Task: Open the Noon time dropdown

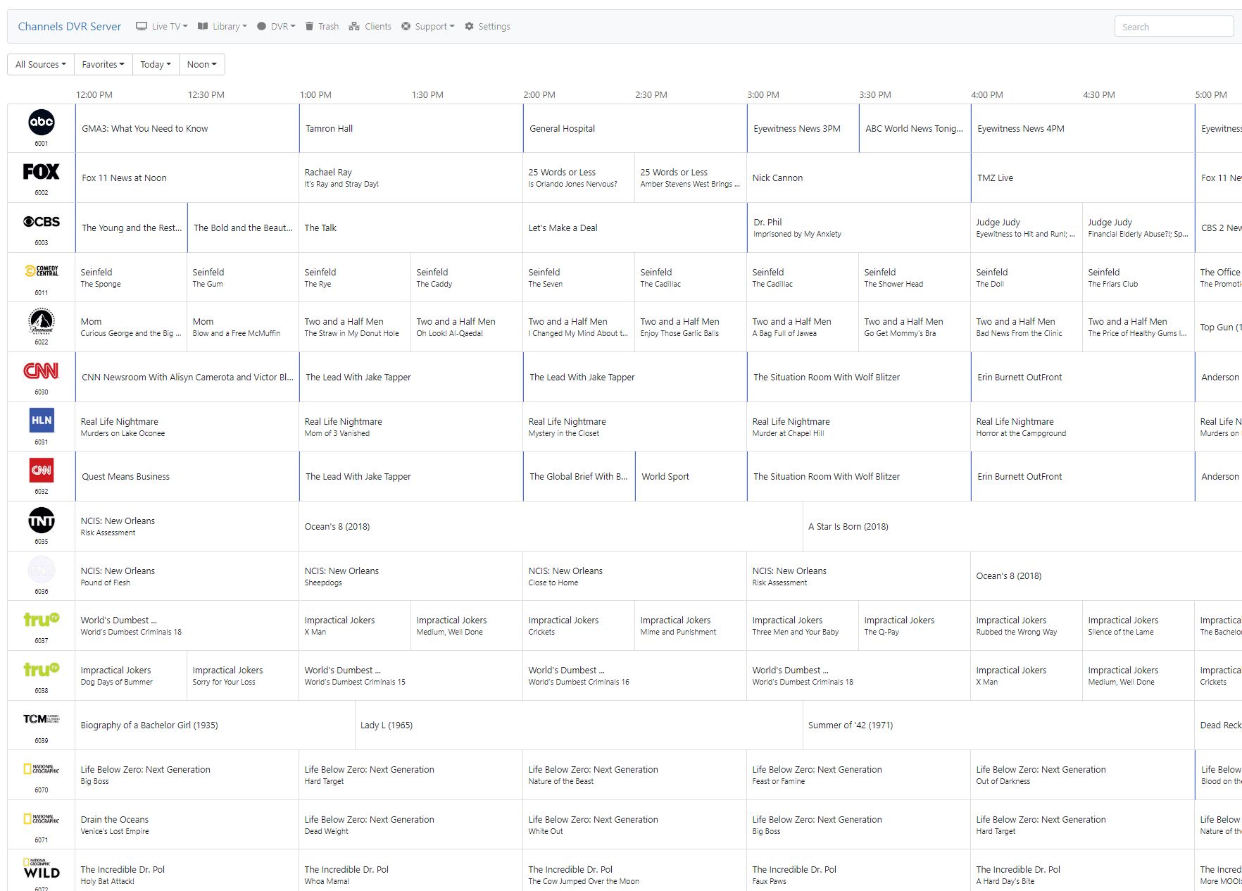Action: pyautogui.click(x=201, y=64)
